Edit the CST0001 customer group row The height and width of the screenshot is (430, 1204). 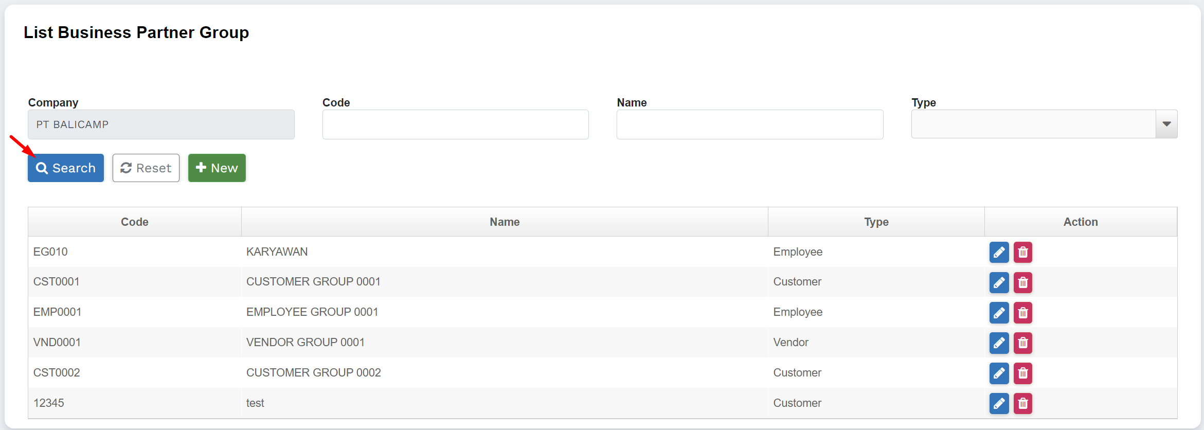[x=999, y=282]
